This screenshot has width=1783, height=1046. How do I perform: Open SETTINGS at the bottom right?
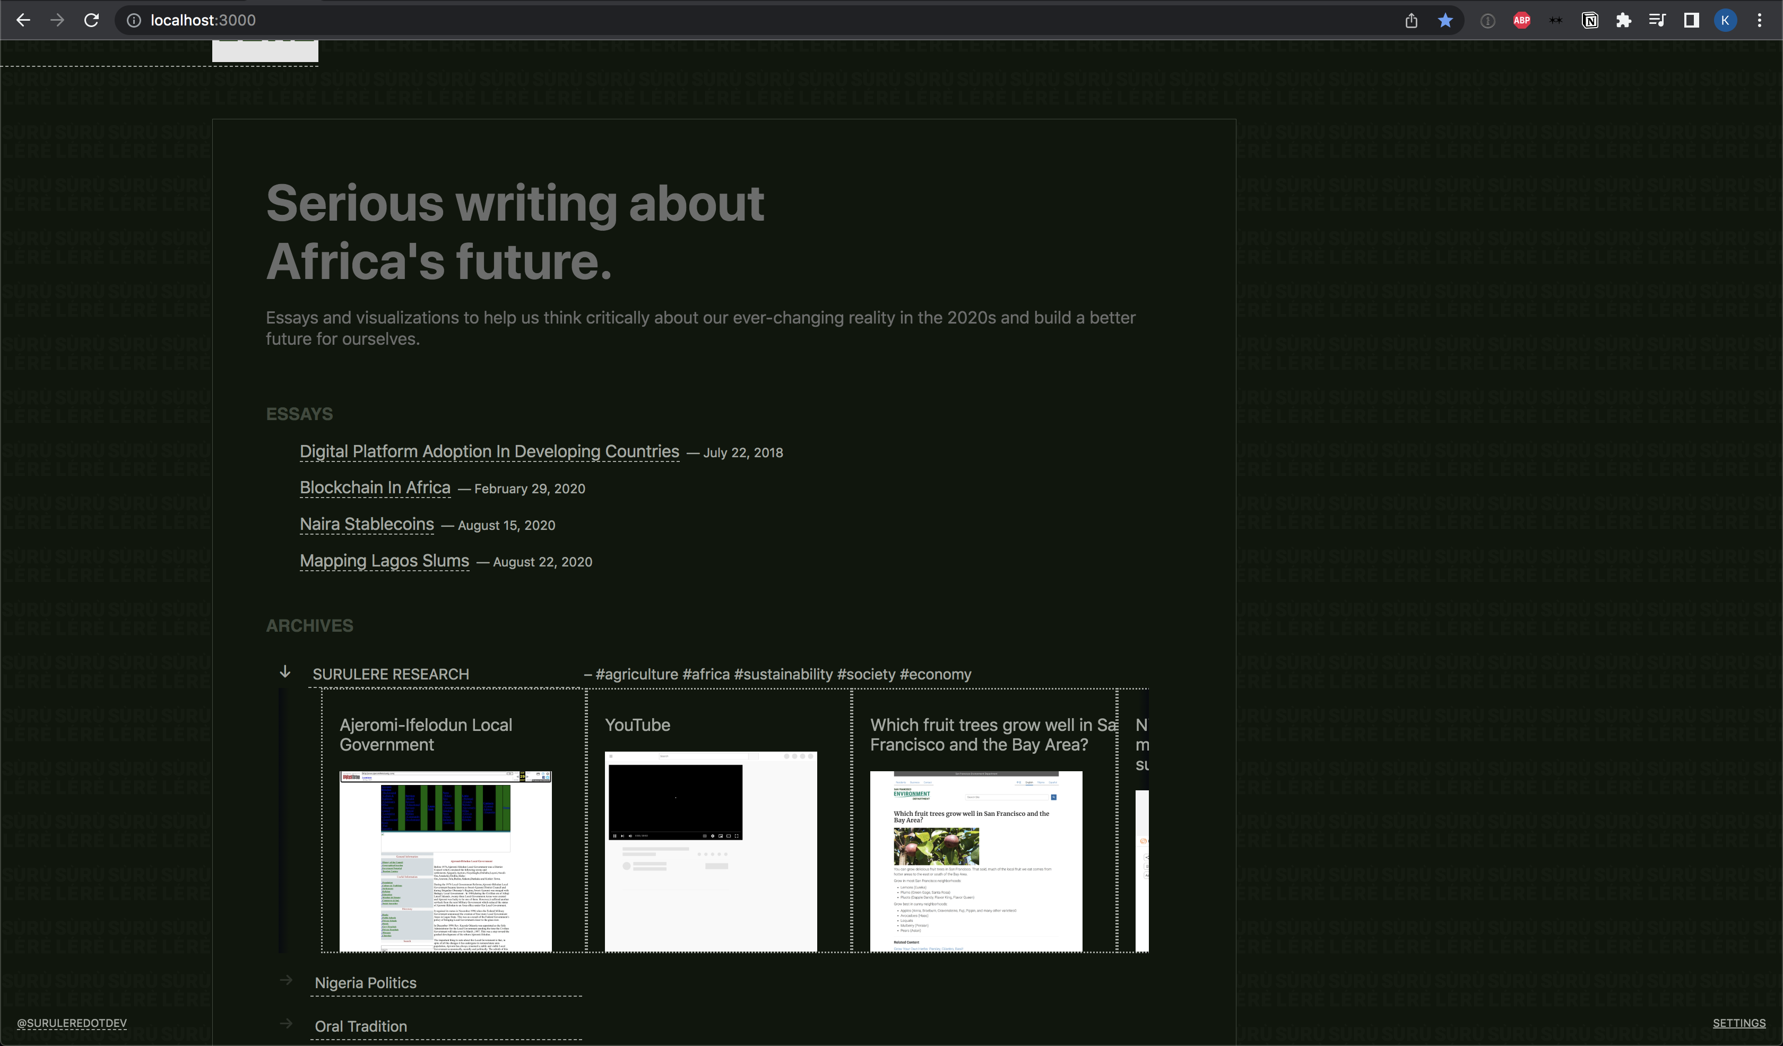[1739, 1023]
